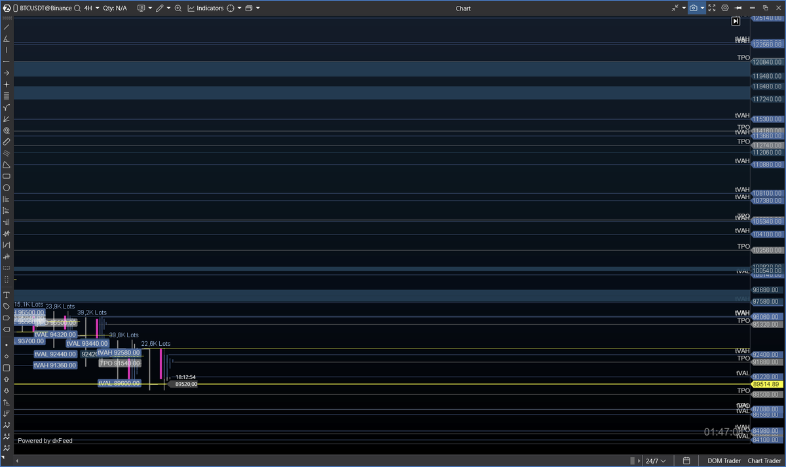Click the 120840.00 price axis label
786x467 pixels.
click(768, 62)
